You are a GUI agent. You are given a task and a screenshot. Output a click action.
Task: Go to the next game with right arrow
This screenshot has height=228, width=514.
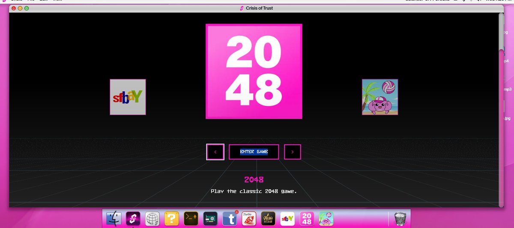pyautogui.click(x=293, y=152)
